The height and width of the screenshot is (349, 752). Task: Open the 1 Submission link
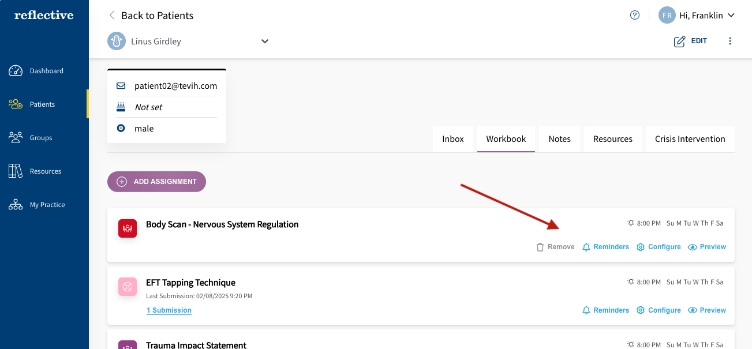(x=169, y=310)
